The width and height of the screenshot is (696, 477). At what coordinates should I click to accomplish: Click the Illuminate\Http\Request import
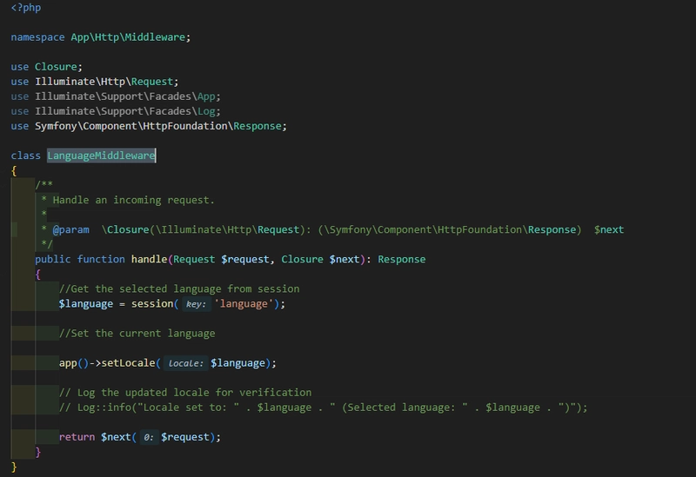click(x=106, y=81)
